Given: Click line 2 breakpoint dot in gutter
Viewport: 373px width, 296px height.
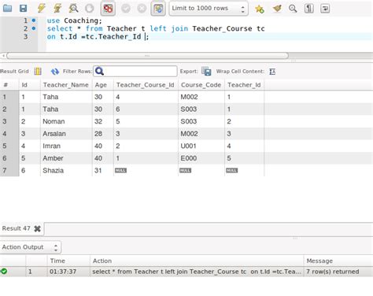Looking at the screenshot, I should 34,28.
